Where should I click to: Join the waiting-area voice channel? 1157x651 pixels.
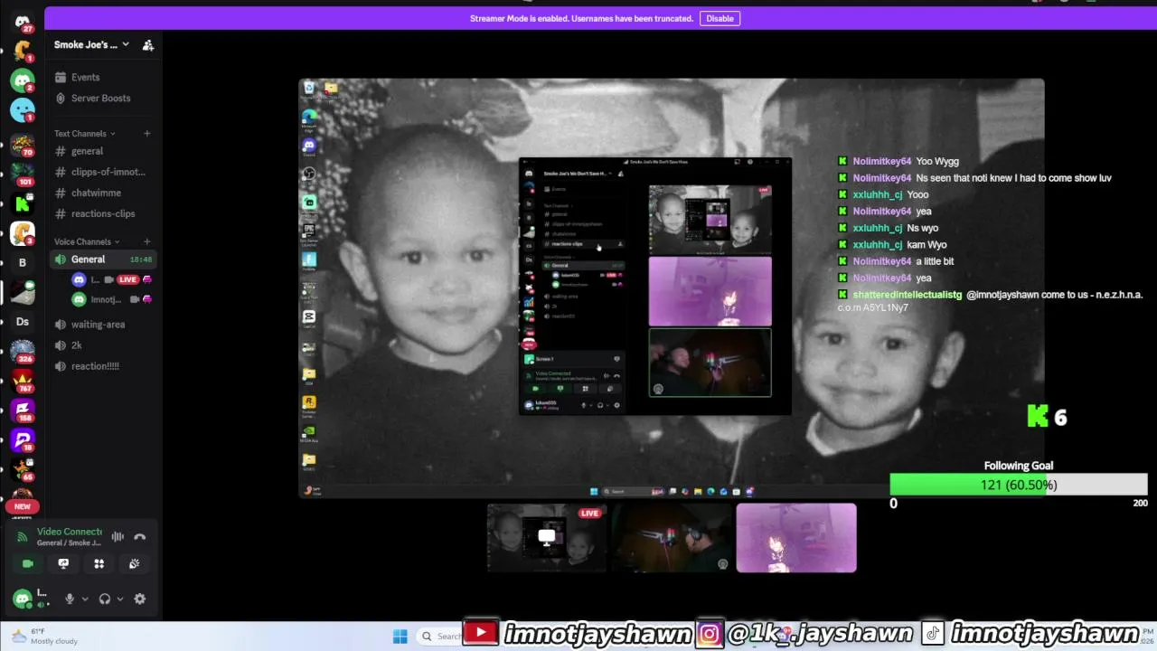click(x=102, y=324)
